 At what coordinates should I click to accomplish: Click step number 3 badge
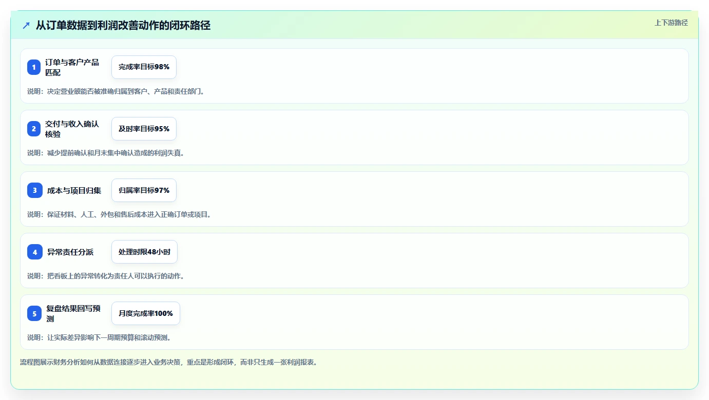click(x=35, y=190)
